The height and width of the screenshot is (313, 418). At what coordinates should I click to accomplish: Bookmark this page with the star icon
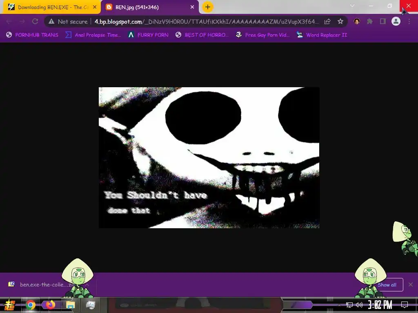tap(340, 22)
